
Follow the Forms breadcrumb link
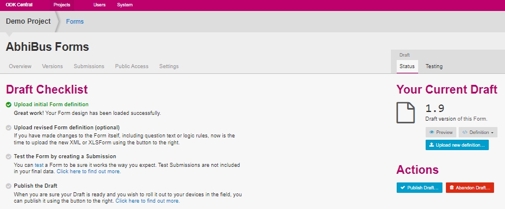[75, 21]
